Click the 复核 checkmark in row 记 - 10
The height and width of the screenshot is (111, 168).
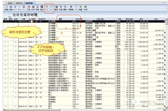point(11,83)
